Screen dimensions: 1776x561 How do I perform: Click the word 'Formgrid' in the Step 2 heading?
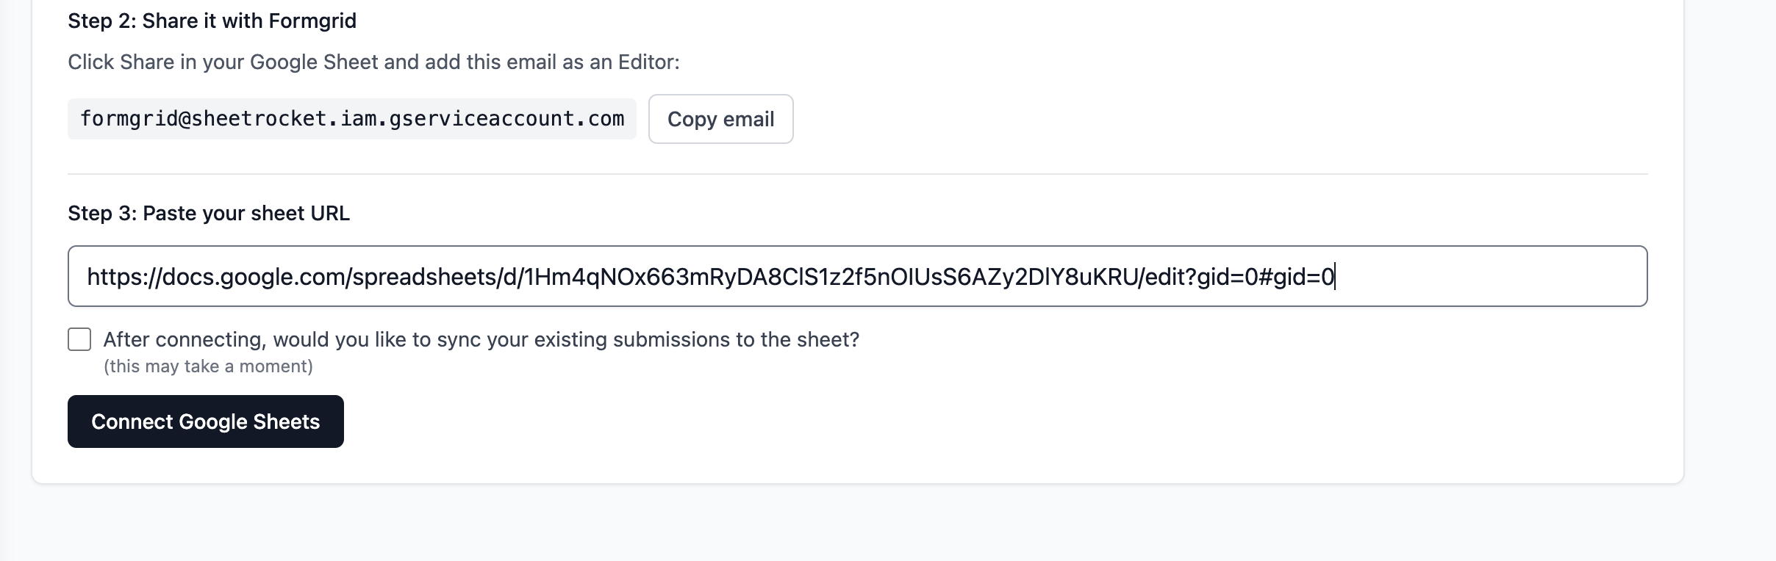coord(312,21)
